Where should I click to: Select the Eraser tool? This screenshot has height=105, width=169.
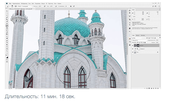pyautogui.click(x=7, y=32)
